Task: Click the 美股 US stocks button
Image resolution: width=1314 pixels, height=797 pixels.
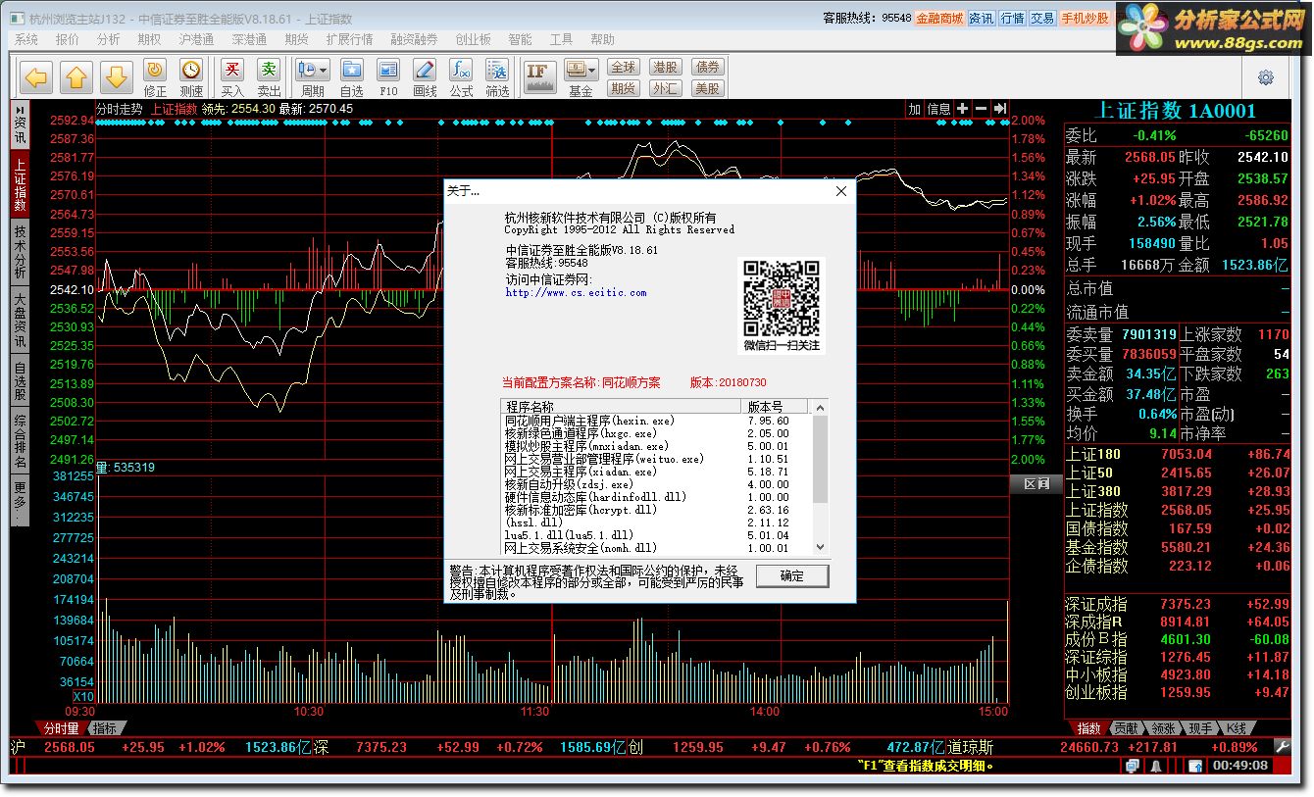Action: click(707, 88)
